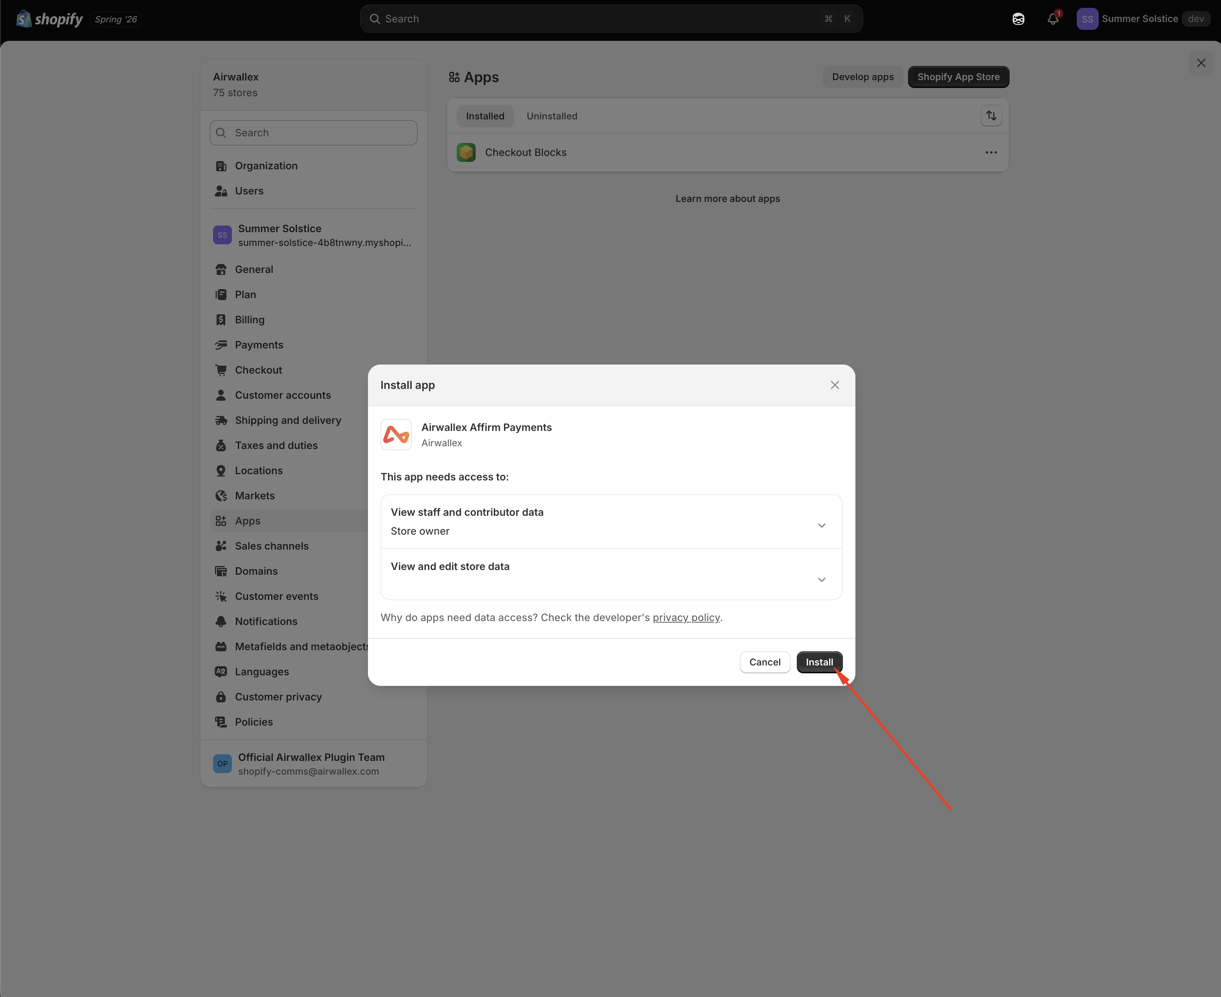1221x997 pixels.
Task: Click the Languages icon
Action: 221,672
